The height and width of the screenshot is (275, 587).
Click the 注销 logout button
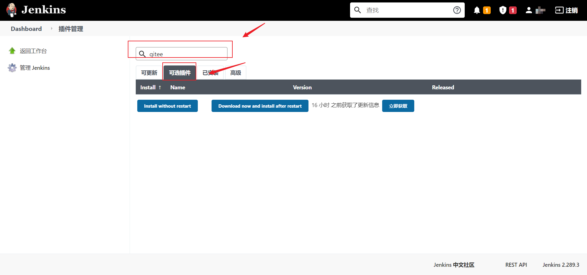pos(566,10)
